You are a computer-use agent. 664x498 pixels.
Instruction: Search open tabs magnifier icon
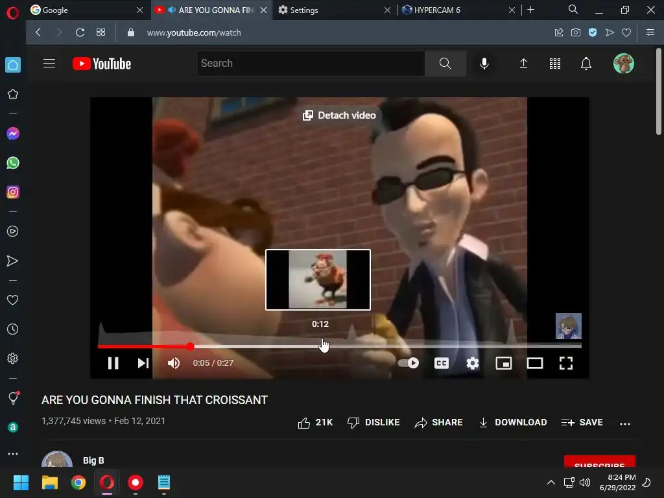(x=573, y=9)
